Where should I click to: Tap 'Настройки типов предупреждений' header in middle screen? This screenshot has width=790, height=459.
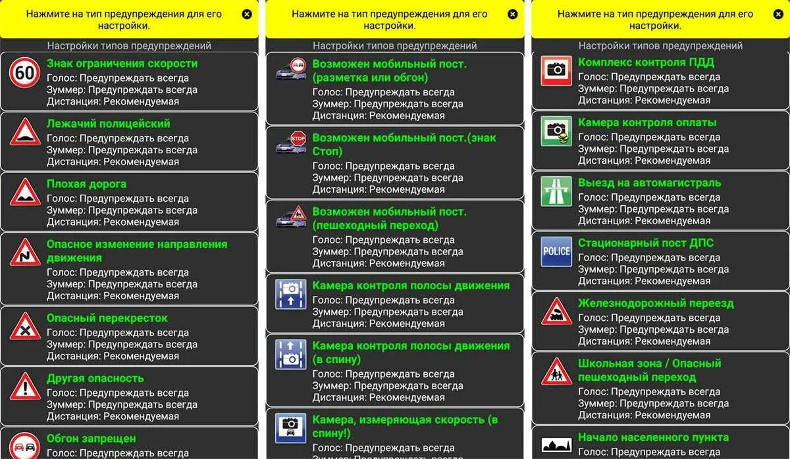pyautogui.click(x=395, y=45)
